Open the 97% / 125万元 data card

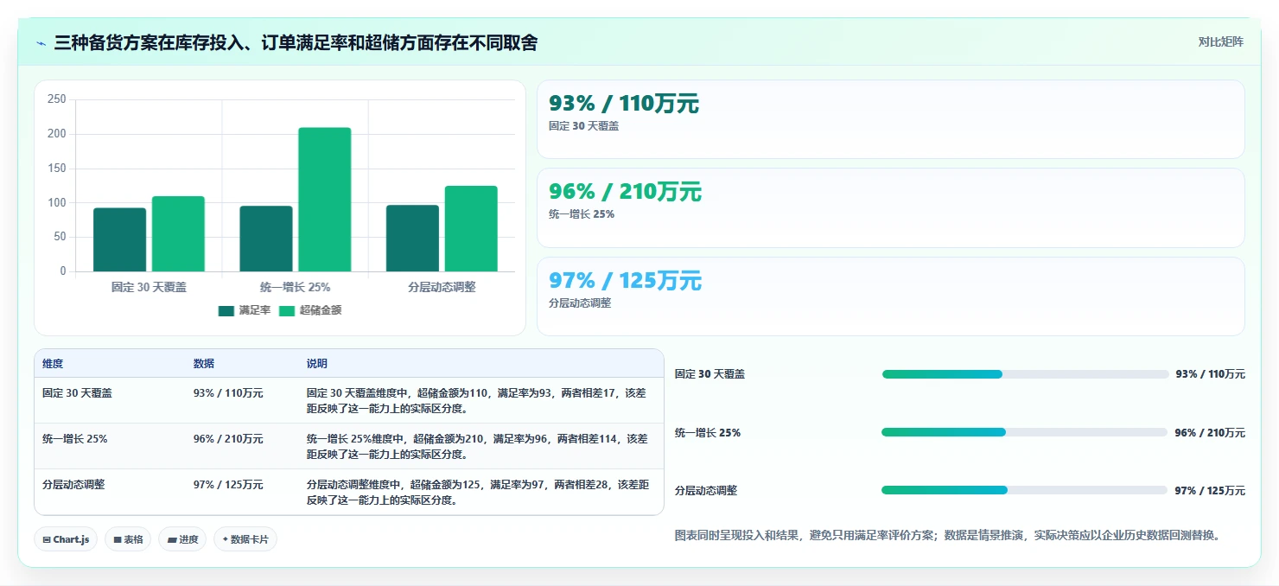(x=891, y=296)
